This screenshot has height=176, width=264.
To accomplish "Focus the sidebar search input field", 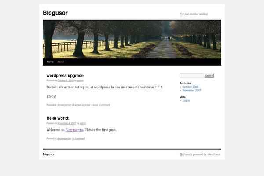I will [x=191, y=76].
